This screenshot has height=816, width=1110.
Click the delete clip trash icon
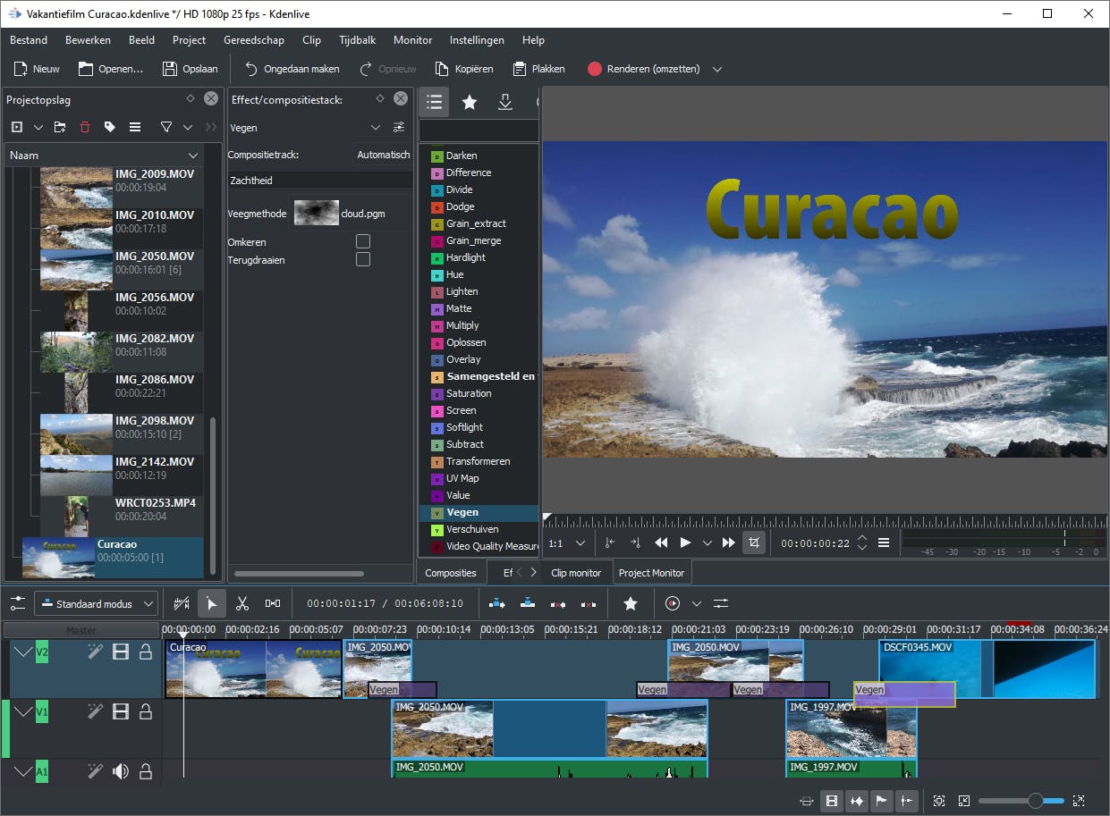[x=85, y=127]
